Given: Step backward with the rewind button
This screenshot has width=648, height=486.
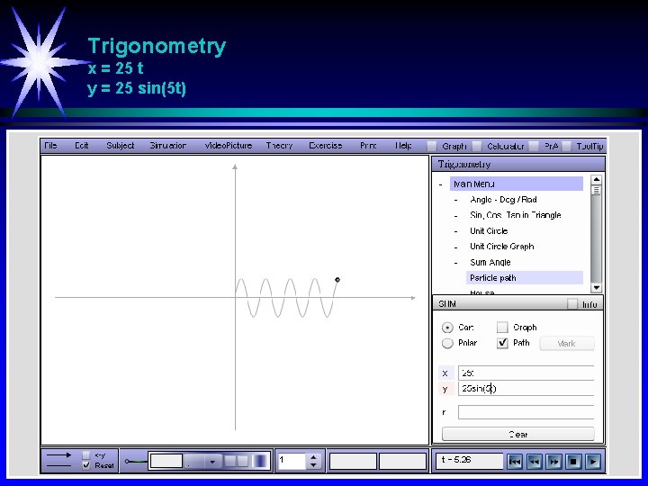Looking at the screenshot, I should pos(535,461).
